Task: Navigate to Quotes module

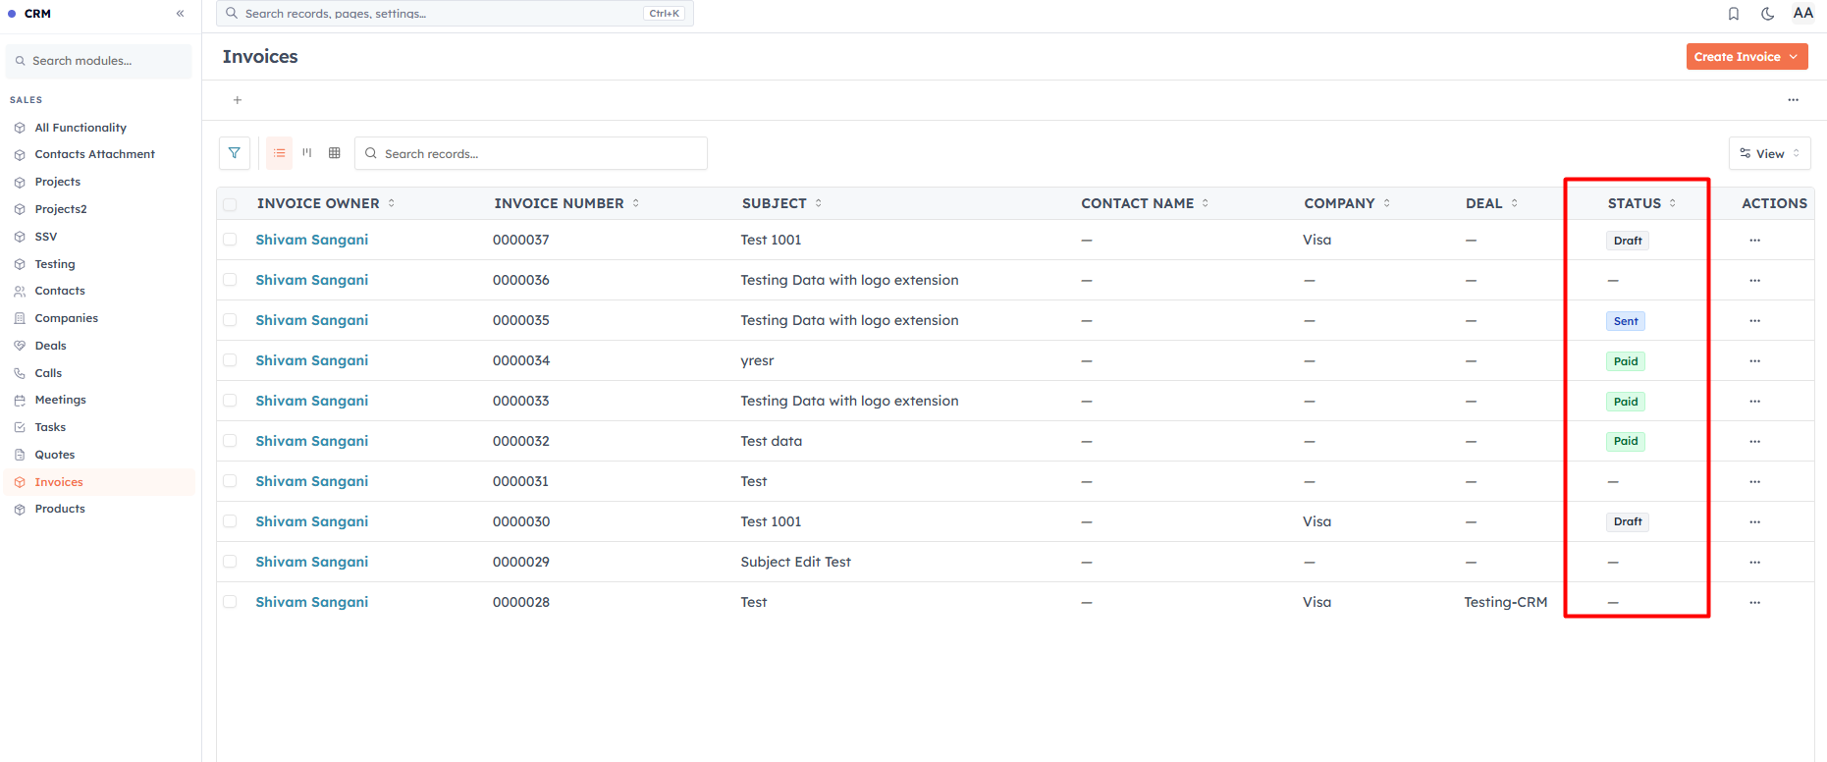Action: pos(55,455)
